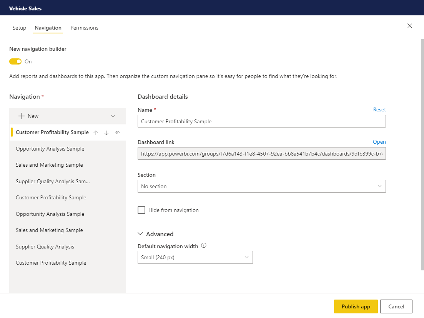Check the Hide from navigation checkbox
Viewport: 424px width, 318px height.
141,210
